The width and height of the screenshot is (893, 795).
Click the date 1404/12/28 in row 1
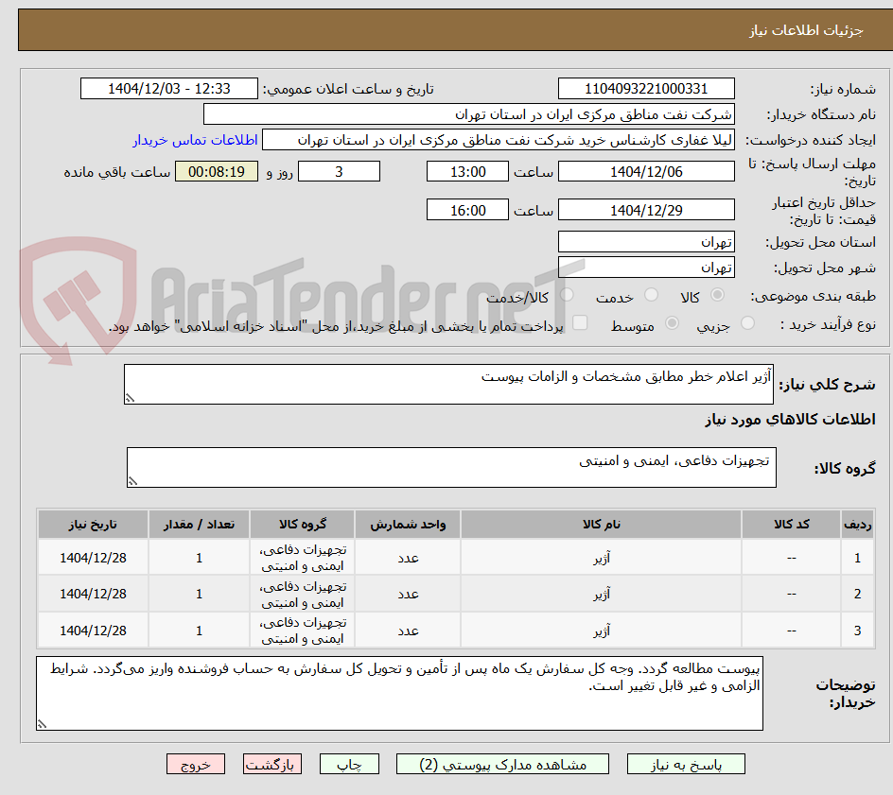(93, 559)
